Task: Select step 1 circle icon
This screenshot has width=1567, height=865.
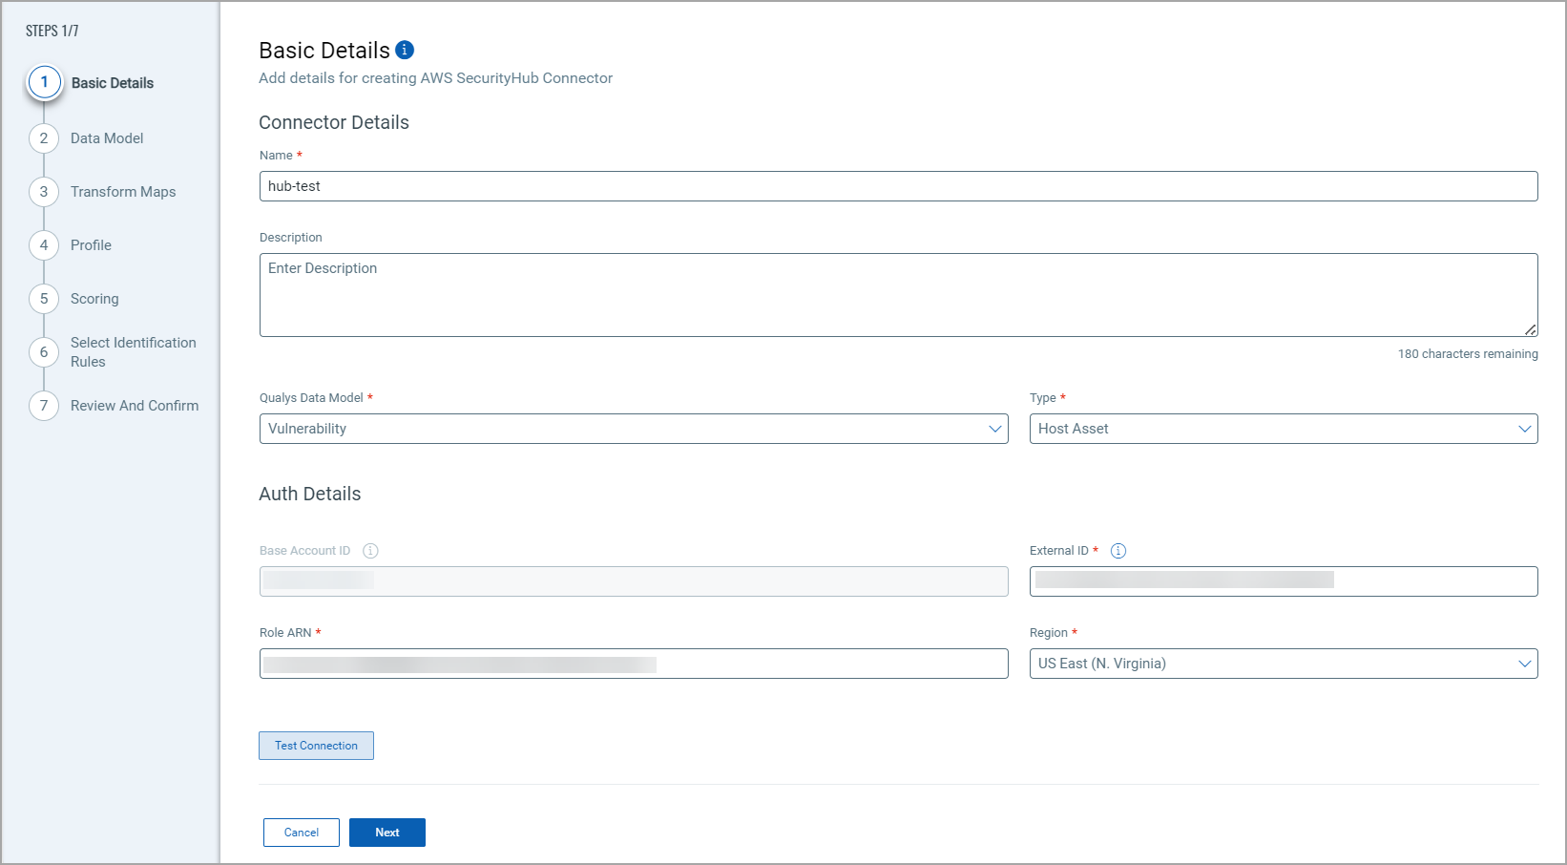Action: click(44, 83)
